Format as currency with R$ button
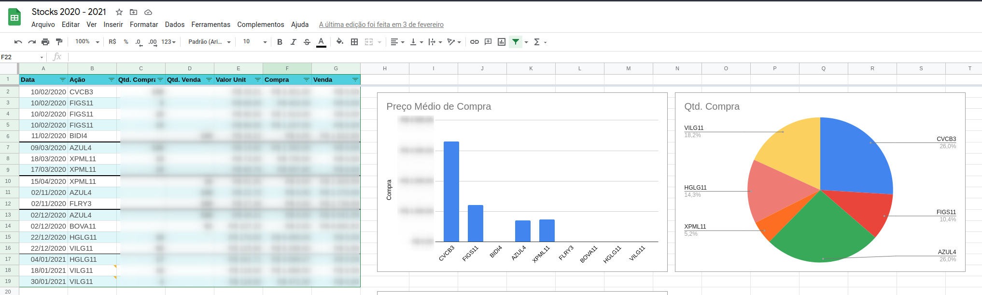Screen dimensions: 982x295 (112, 42)
